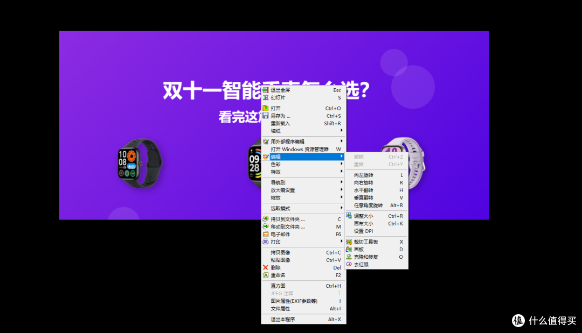Open 文件属性 file properties
The height and width of the screenshot is (333, 582).
(x=303, y=309)
